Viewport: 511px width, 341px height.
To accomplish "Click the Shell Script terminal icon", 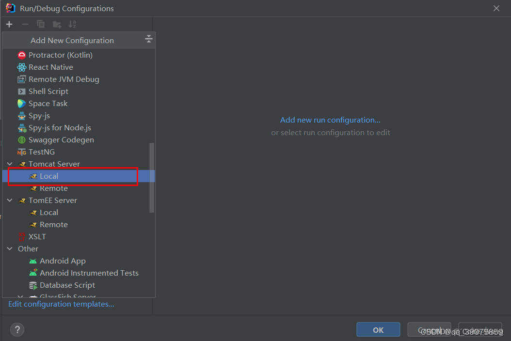I will [x=21, y=92].
